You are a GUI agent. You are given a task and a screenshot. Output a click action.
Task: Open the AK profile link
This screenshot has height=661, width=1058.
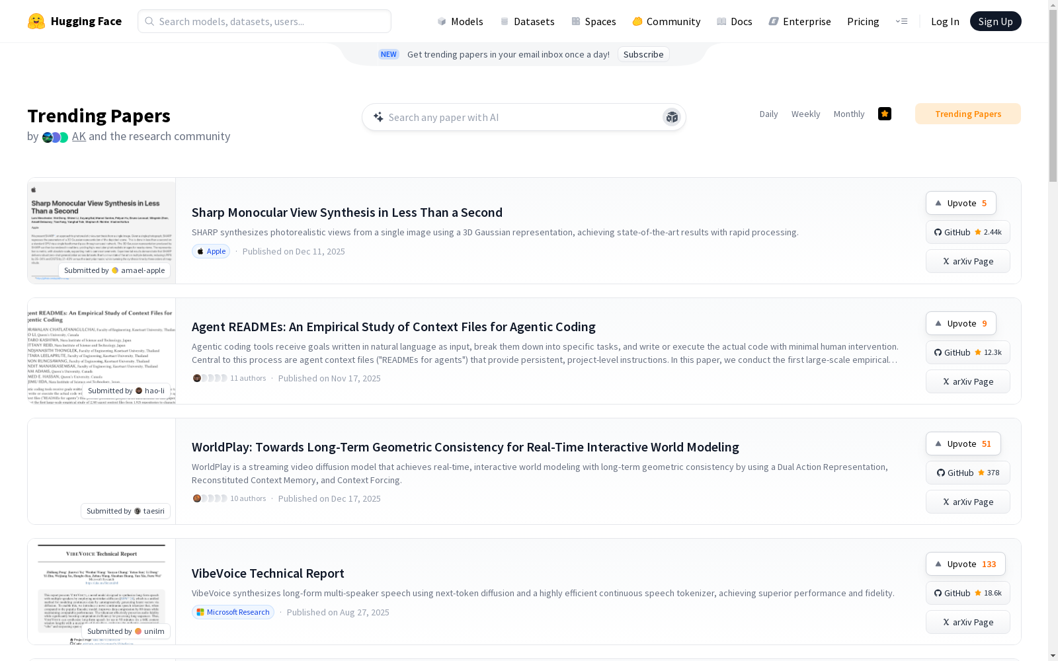(x=79, y=136)
